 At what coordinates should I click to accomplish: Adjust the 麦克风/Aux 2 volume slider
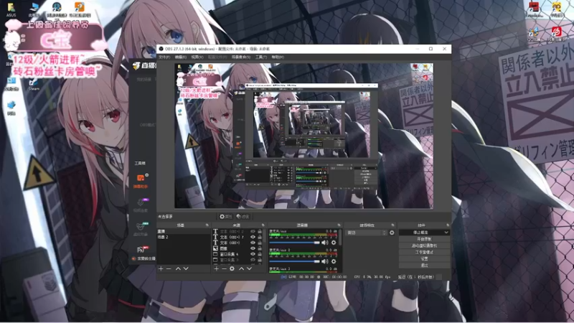pos(295,261)
